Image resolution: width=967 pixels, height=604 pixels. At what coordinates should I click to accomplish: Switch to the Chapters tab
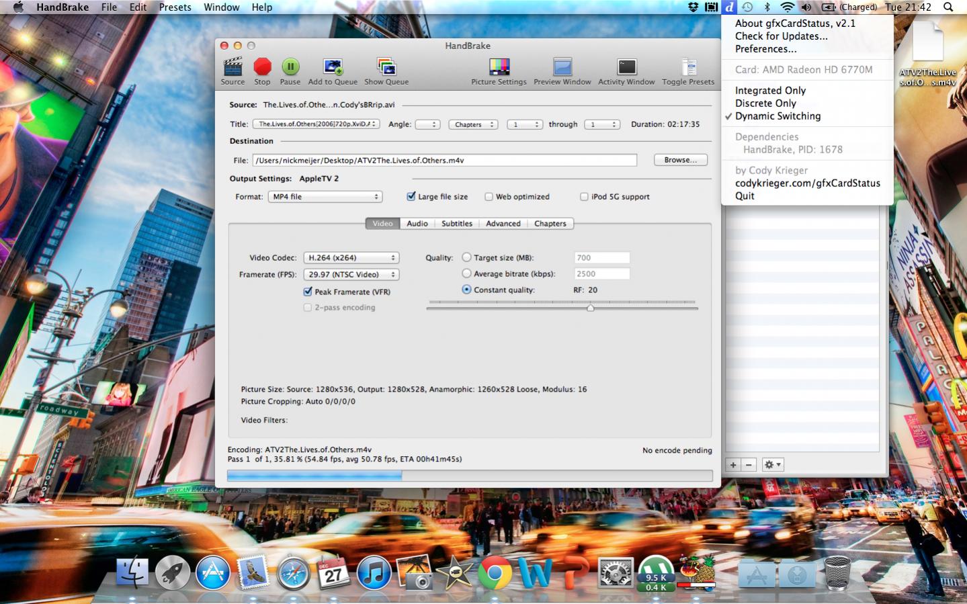(550, 224)
